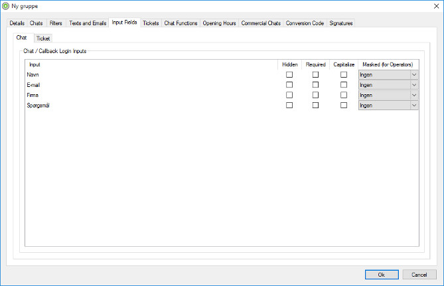The height and width of the screenshot is (286, 444).
Task: Open the Masked dropdown for Navn
Action: [x=388, y=75]
